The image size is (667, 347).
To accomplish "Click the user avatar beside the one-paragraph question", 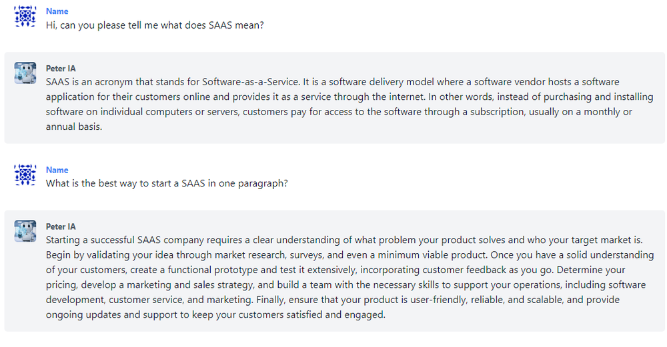I will [x=25, y=175].
